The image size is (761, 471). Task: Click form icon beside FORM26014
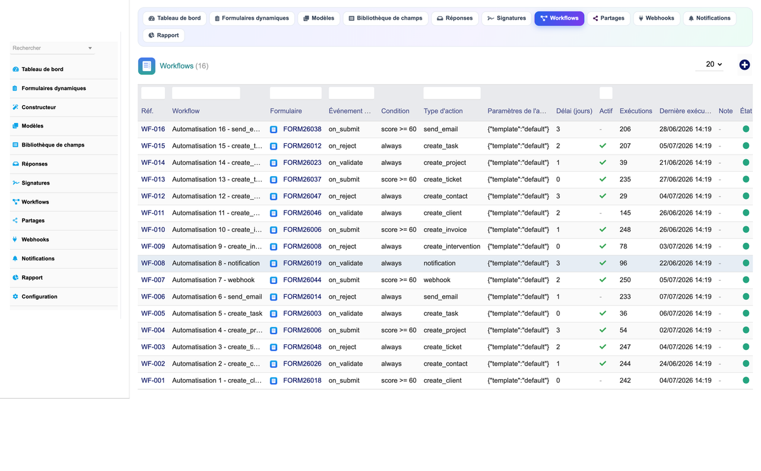click(x=274, y=297)
